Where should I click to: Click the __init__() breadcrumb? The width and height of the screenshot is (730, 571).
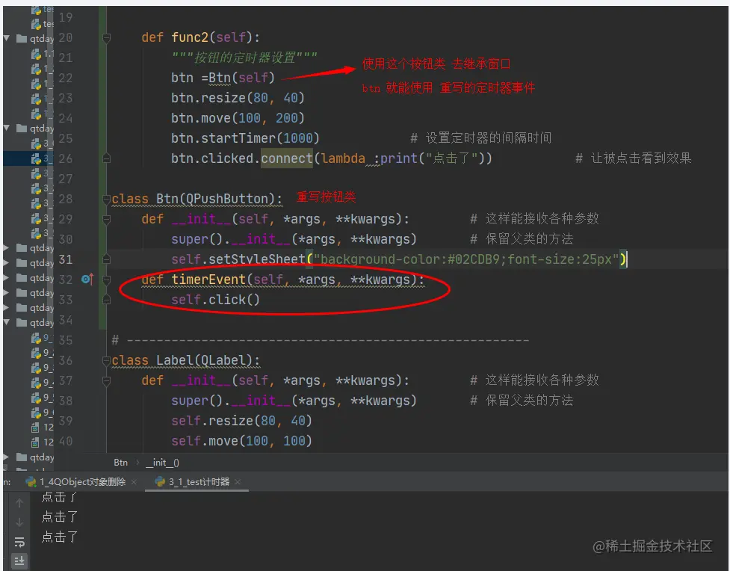pyautogui.click(x=162, y=463)
